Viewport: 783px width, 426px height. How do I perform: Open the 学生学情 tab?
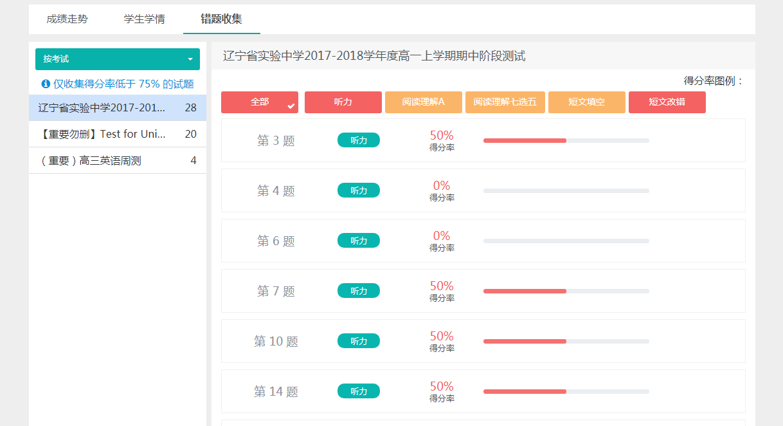click(x=144, y=19)
